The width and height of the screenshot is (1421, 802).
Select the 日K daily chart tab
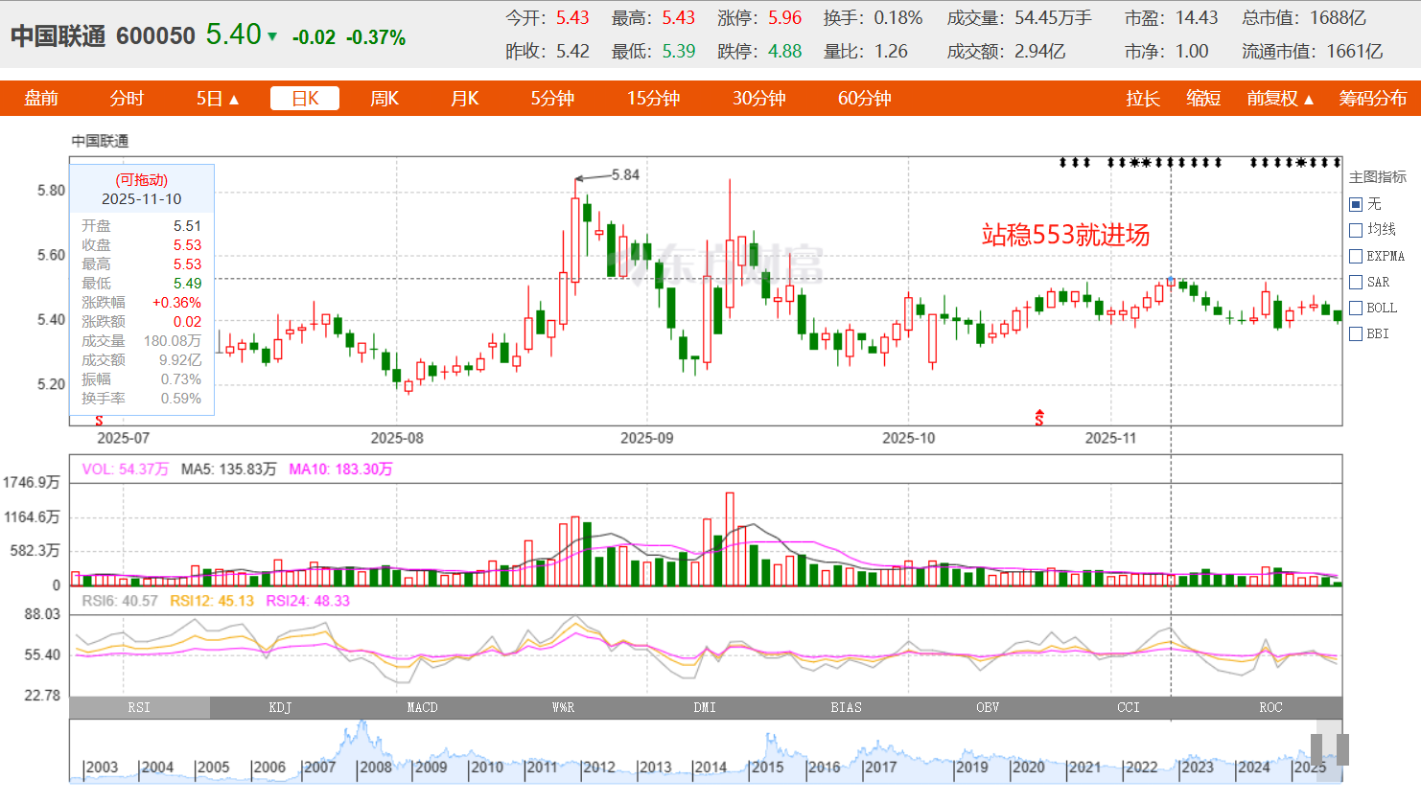coord(305,98)
